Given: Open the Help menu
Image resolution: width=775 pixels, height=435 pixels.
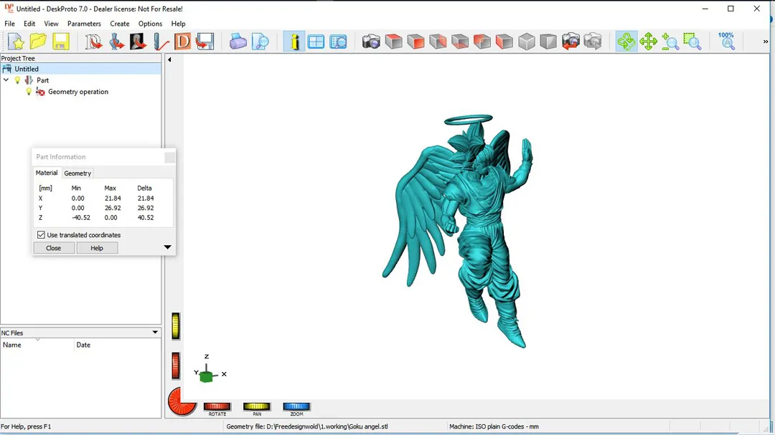Looking at the screenshot, I should [178, 24].
